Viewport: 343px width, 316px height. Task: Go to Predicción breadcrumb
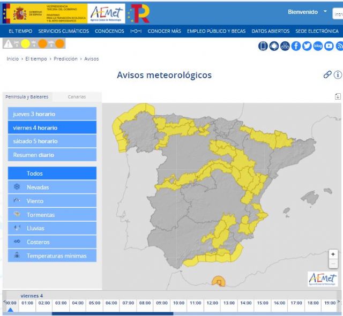pos(65,59)
